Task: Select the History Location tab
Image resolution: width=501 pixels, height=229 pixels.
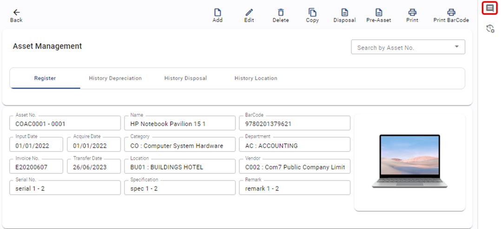Action: click(x=256, y=78)
